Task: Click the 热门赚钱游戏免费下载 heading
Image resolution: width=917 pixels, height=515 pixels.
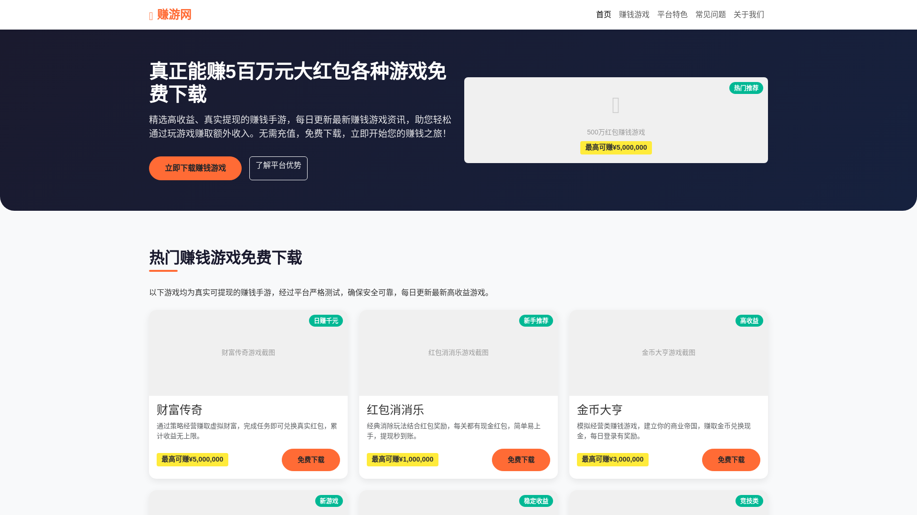Action: click(x=225, y=258)
